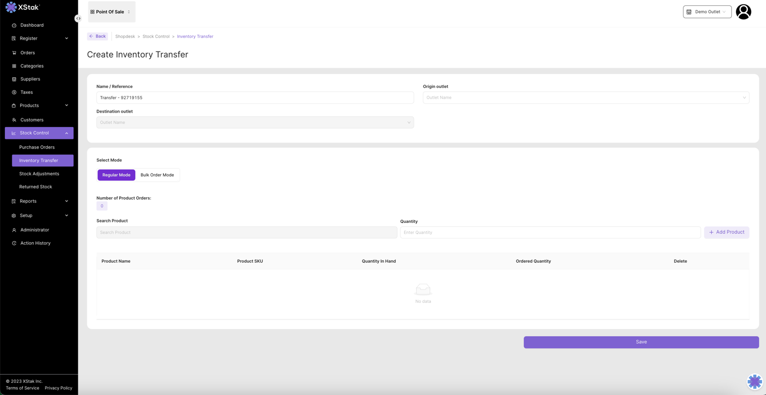
Task: Open the Origin outlet dropdown
Action: click(585, 98)
